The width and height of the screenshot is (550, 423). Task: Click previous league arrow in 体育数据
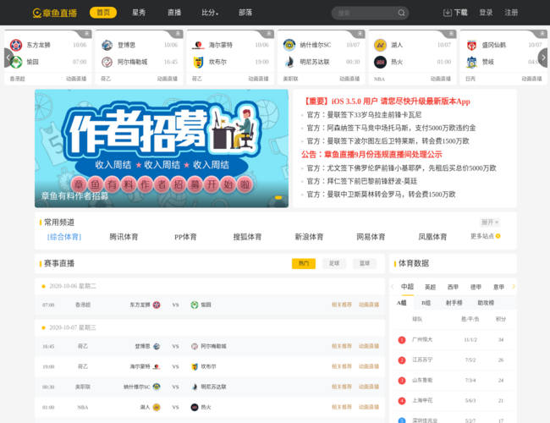coord(393,287)
